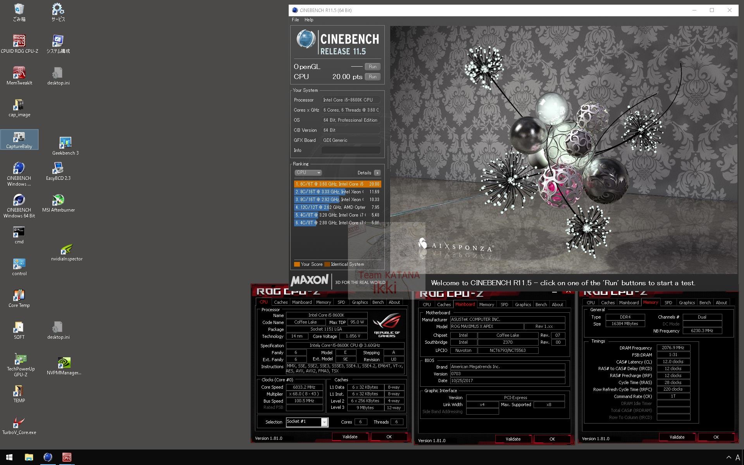This screenshot has height=465, width=744.
Task: Expand ranking Details arrow
Action: coord(377,173)
